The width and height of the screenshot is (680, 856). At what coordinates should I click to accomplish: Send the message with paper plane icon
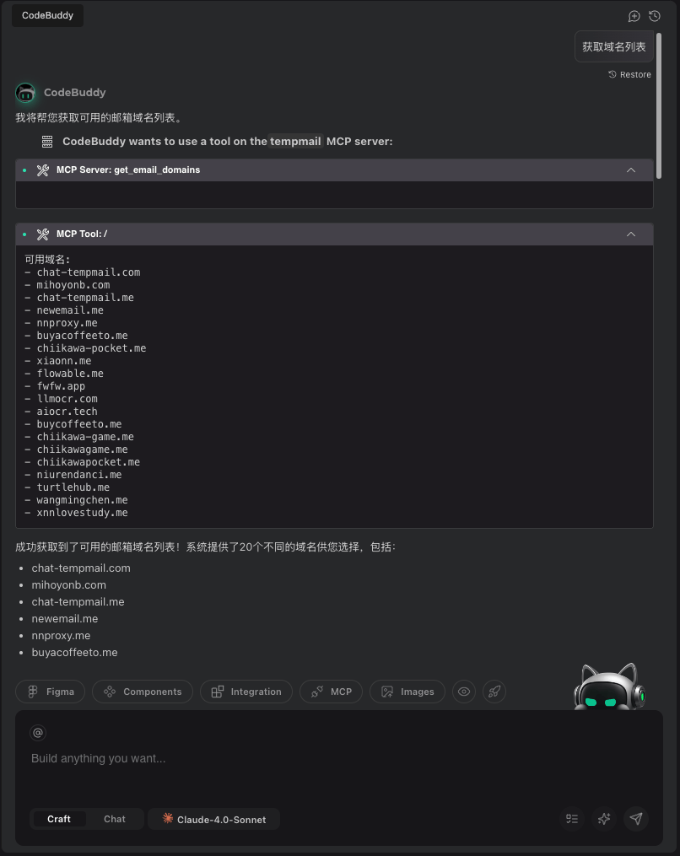pos(636,818)
